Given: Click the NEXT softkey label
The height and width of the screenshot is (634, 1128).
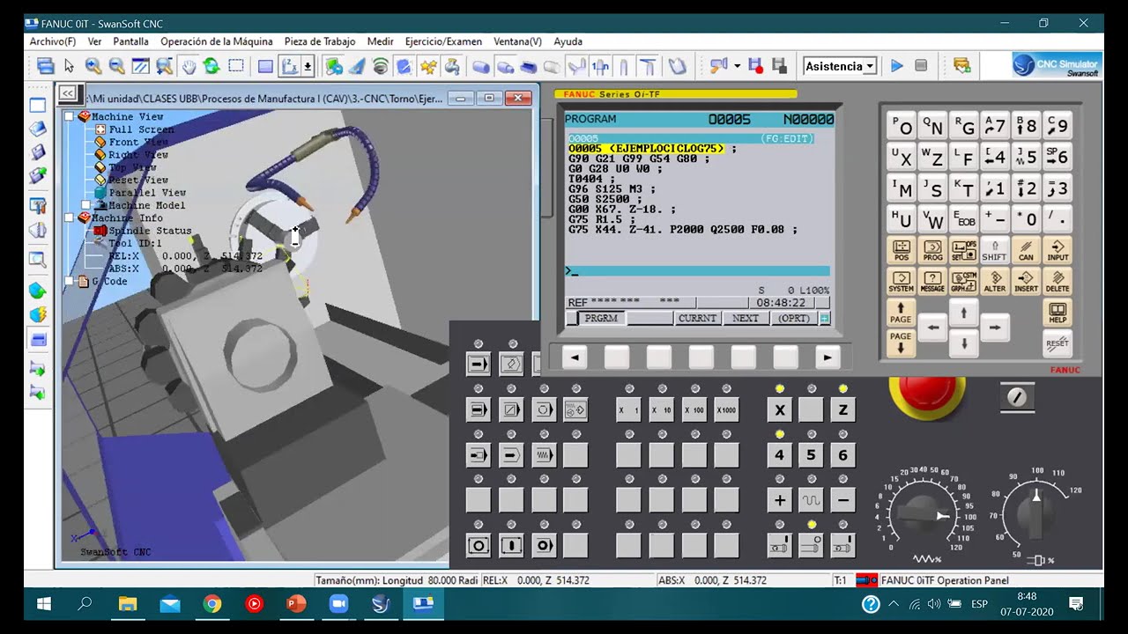Looking at the screenshot, I should coord(745,318).
